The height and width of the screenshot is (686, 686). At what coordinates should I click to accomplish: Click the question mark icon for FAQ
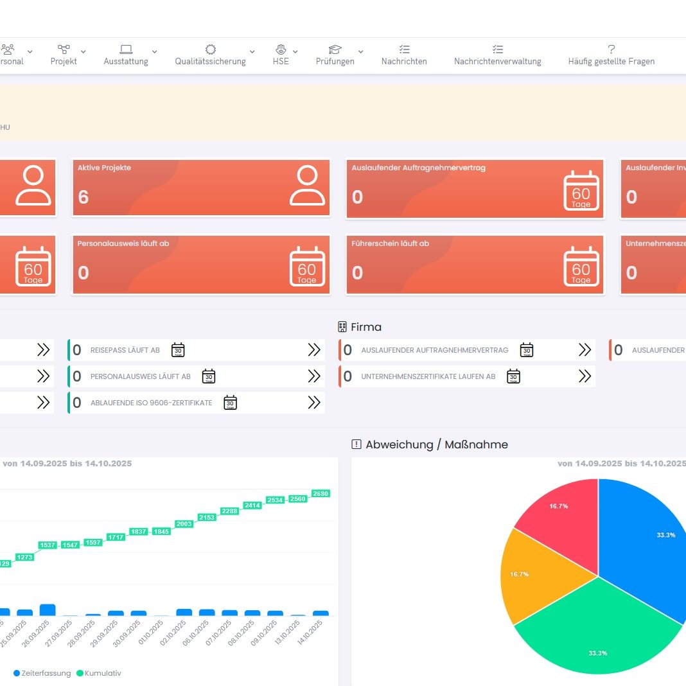pos(611,49)
